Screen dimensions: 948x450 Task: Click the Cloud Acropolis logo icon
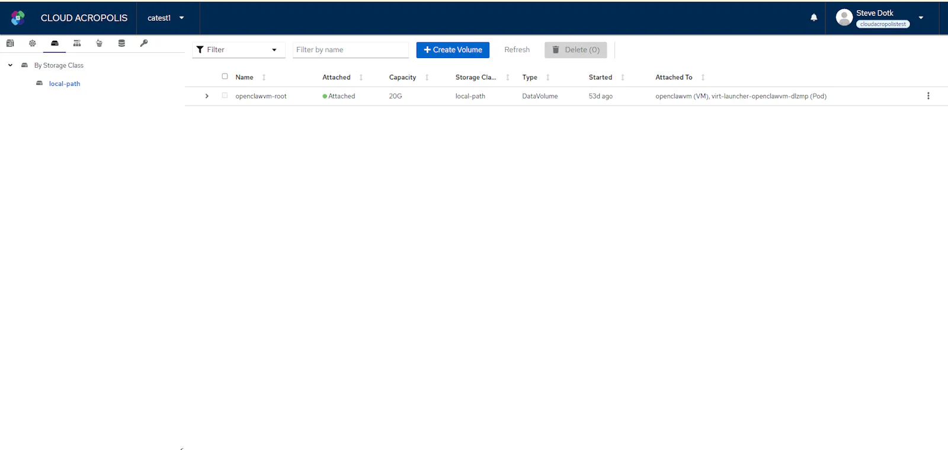[x=18, y=18]
